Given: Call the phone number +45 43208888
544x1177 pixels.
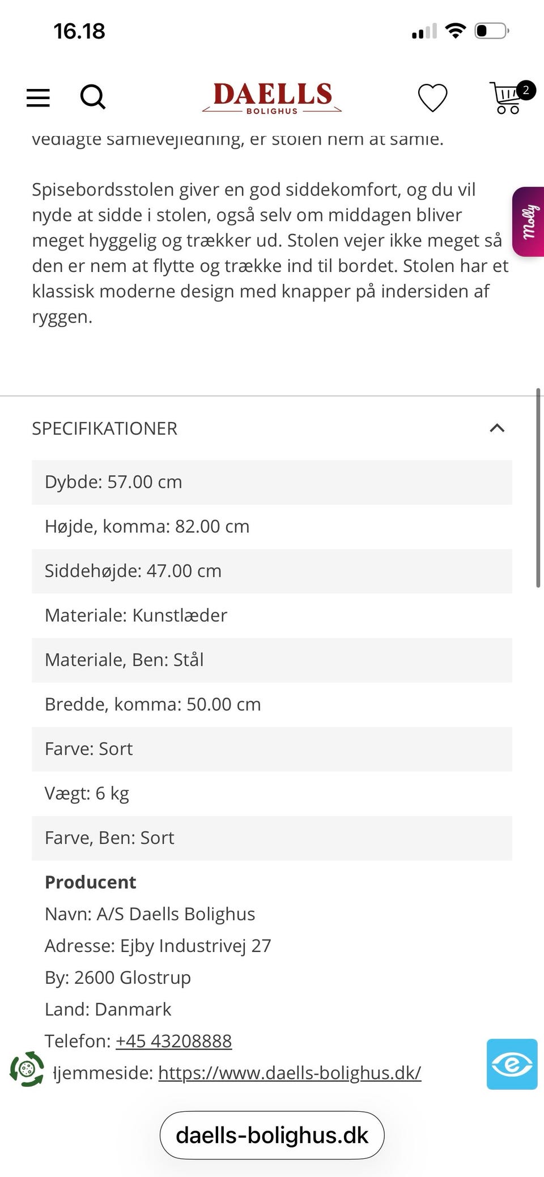Looking at the screenshot, I should pyautogui.click(x=173, y=1041).
